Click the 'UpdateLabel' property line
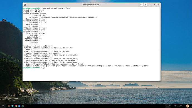The image size is (192, 108). pyautogui.click(x=34, y=37)
